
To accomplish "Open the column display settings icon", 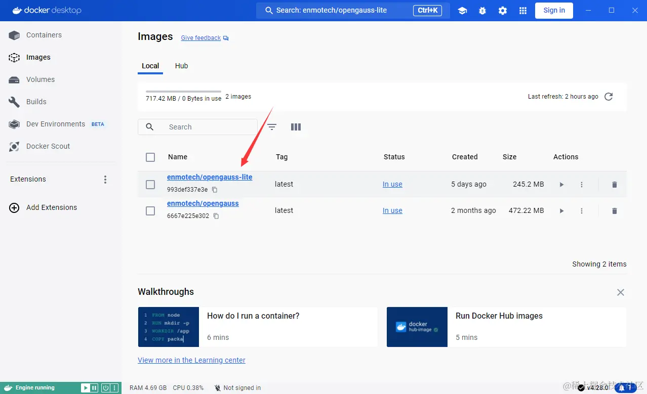I will [296, 127].
